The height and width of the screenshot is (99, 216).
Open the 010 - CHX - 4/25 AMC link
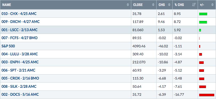pyautogui.click(x=19, y=14)
